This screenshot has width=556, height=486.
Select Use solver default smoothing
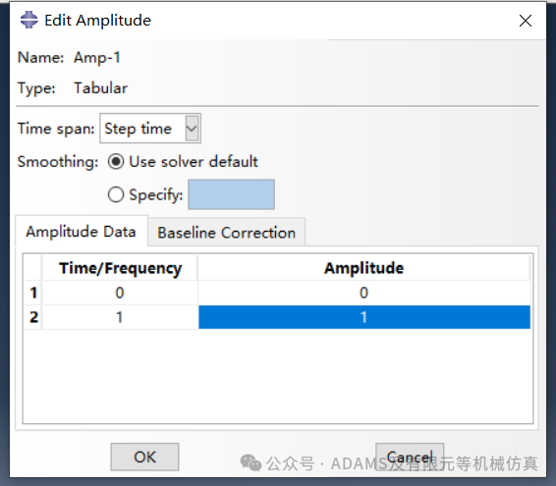click(x=116, y=162)
